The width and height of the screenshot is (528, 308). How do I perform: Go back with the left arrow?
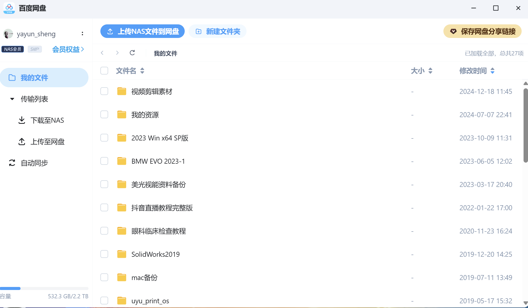[102, 53]
